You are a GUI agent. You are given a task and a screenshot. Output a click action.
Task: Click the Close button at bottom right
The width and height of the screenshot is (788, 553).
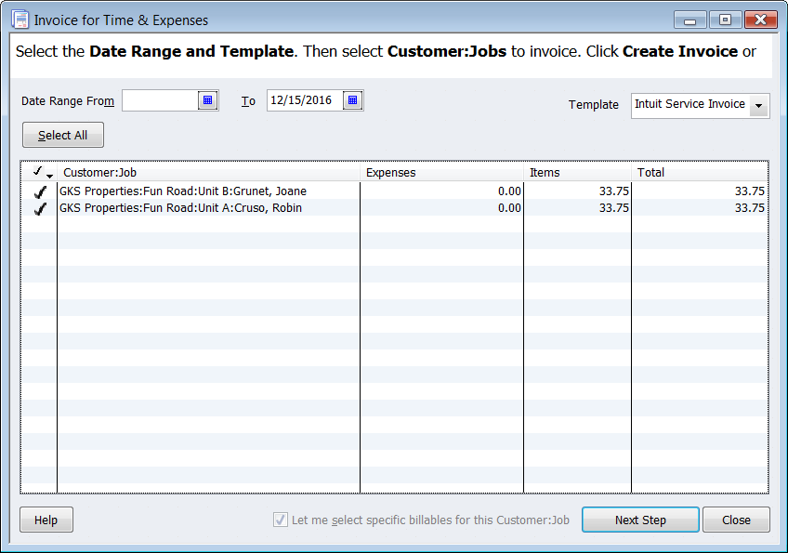click(x=736, y=520)
